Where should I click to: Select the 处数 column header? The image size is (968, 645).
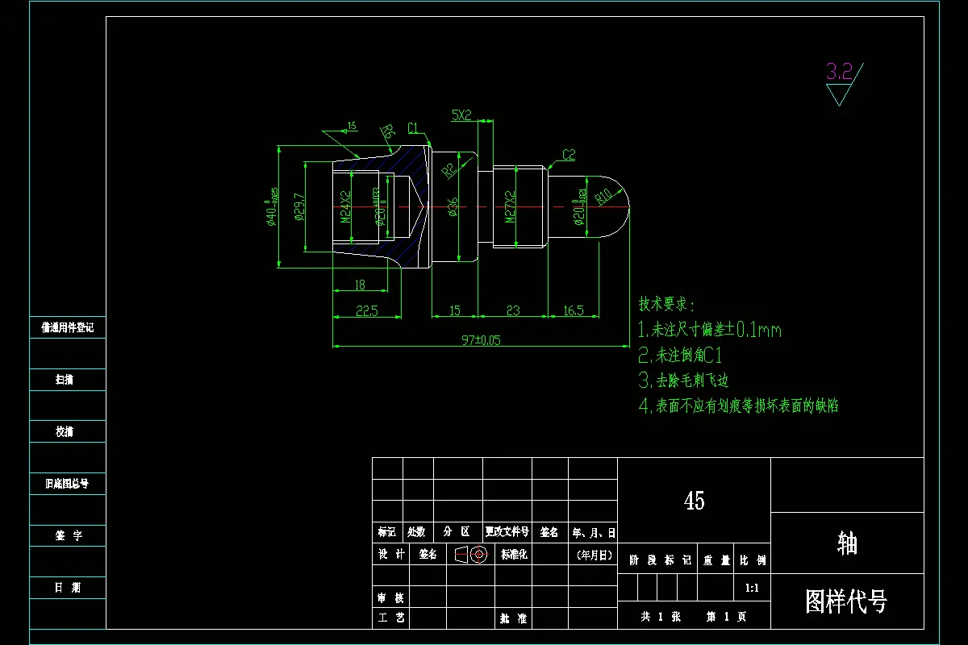(x=416, y=532)
